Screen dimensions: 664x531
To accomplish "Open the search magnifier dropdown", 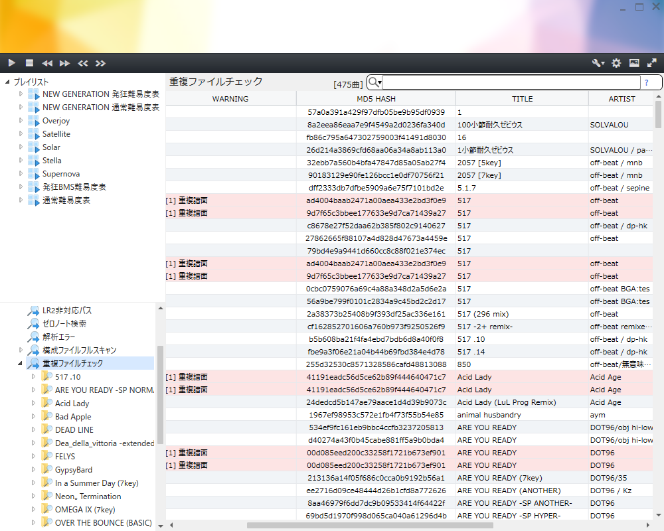I will (374, 82).
